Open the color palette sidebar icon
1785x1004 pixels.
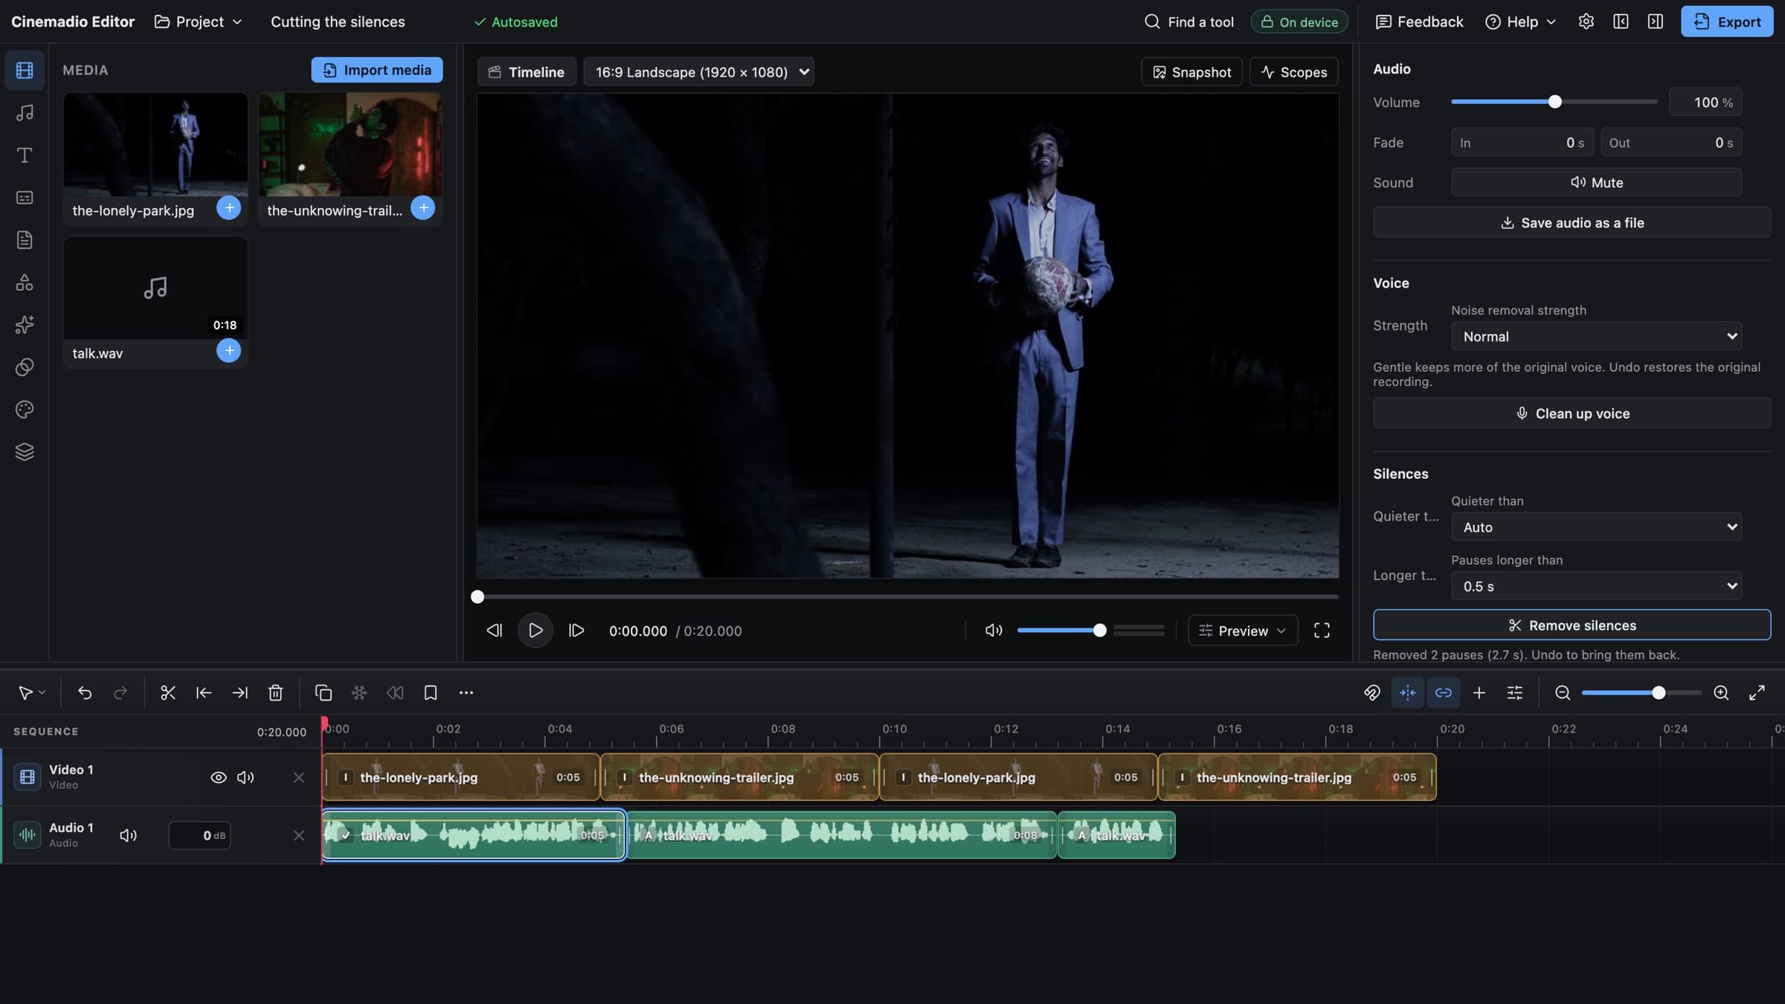[x=25, y=410]
